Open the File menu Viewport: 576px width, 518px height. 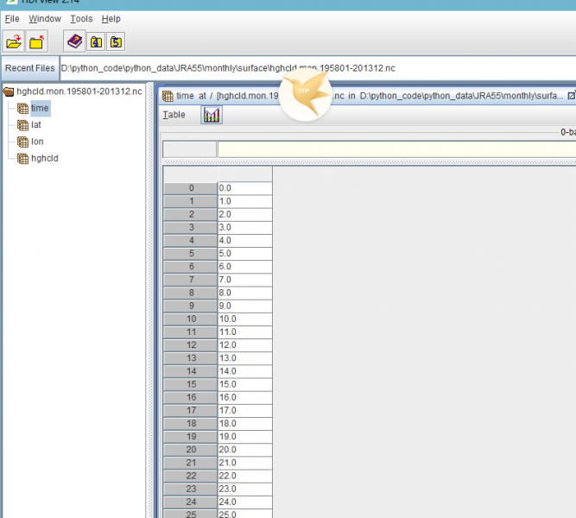(12, 18)
